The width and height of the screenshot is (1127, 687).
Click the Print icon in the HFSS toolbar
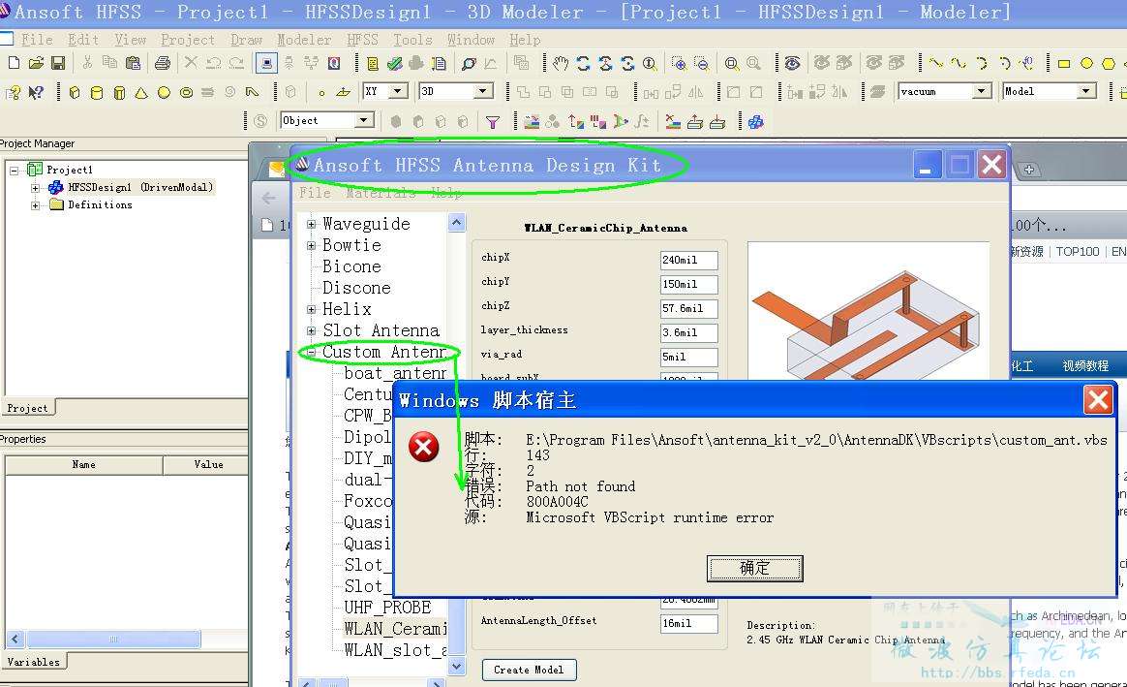click(163, 63)
